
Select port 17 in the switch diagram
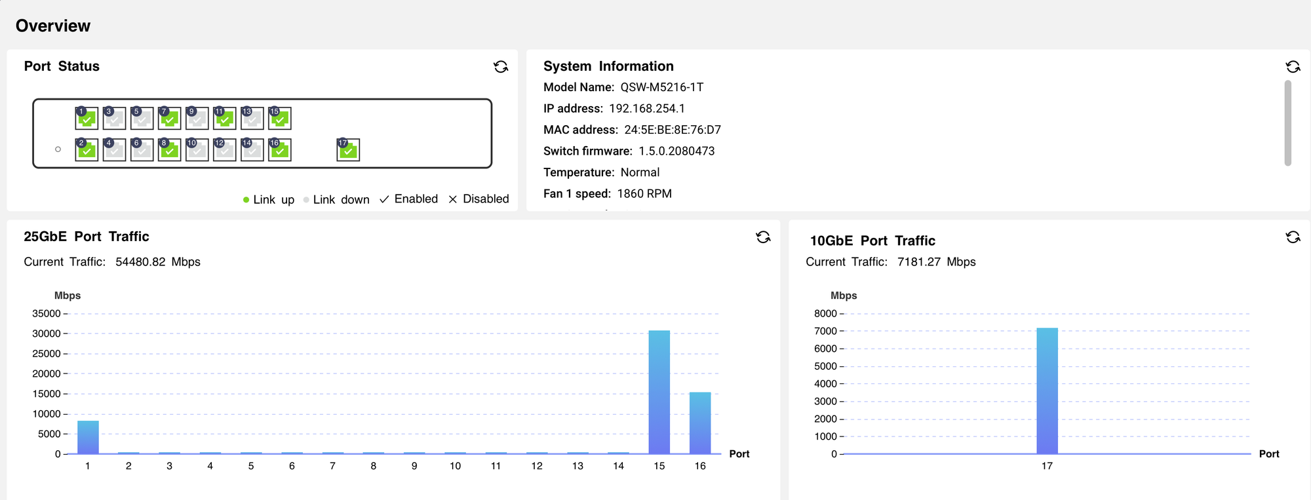(x=348, y=150)
